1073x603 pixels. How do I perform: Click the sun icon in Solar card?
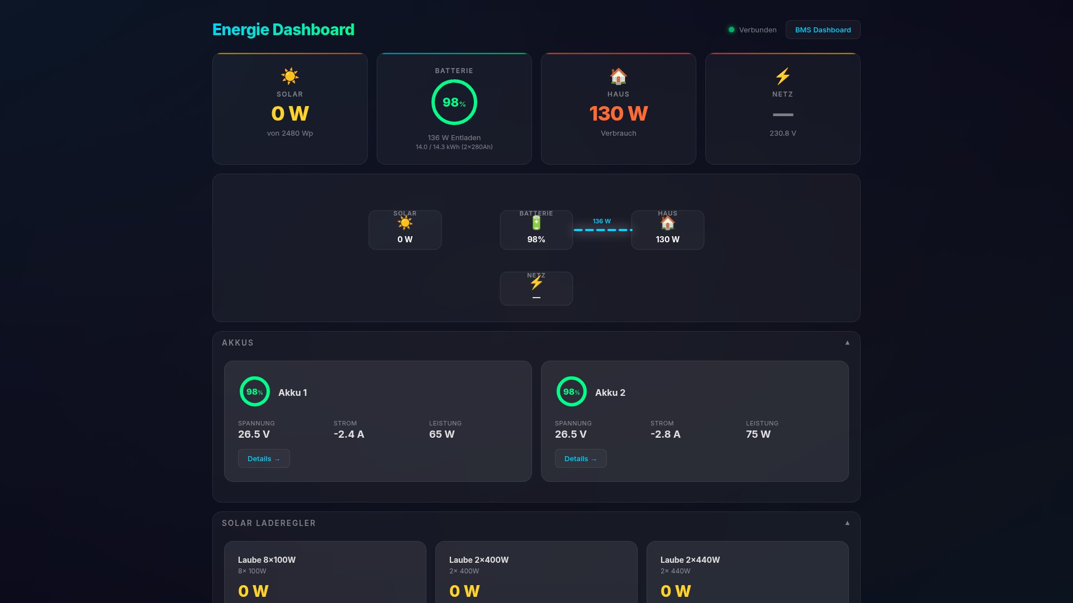(x=289, y=76)
